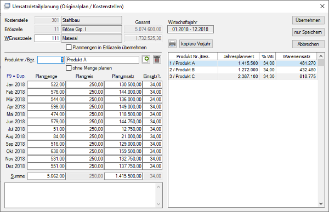Click Summe Planumsatz field 1.415.500,00
The image size is (329, 212).
click(x=123, y=176)
